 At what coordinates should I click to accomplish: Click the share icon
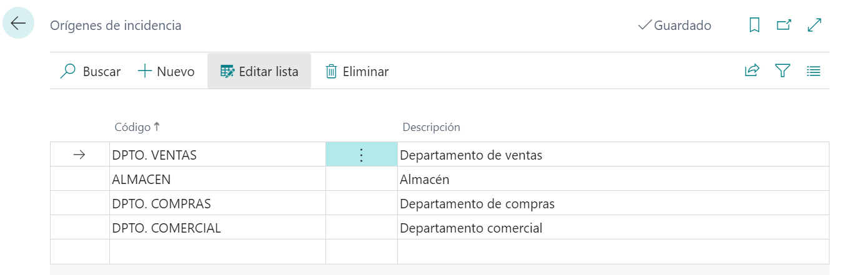pos(751,71)
